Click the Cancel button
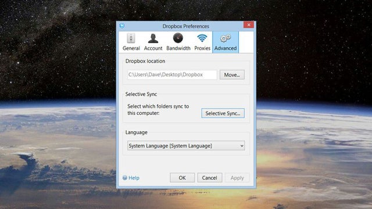 point(209,178)
